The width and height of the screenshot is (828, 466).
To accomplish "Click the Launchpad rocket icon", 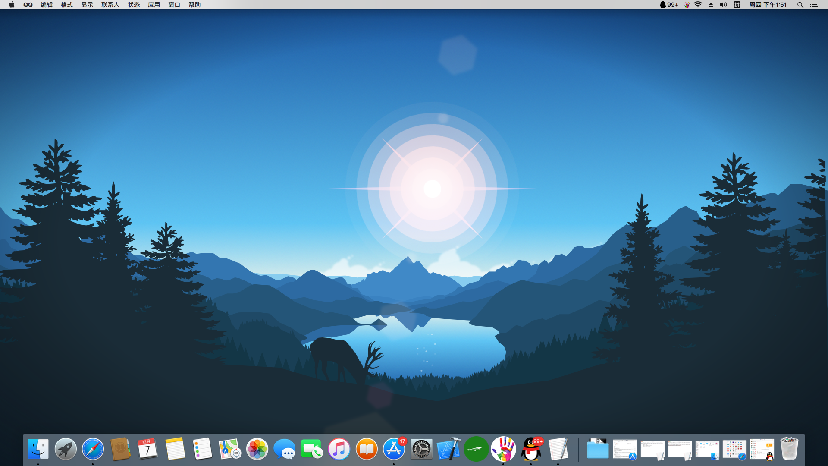I will click(x=65, y=449).
